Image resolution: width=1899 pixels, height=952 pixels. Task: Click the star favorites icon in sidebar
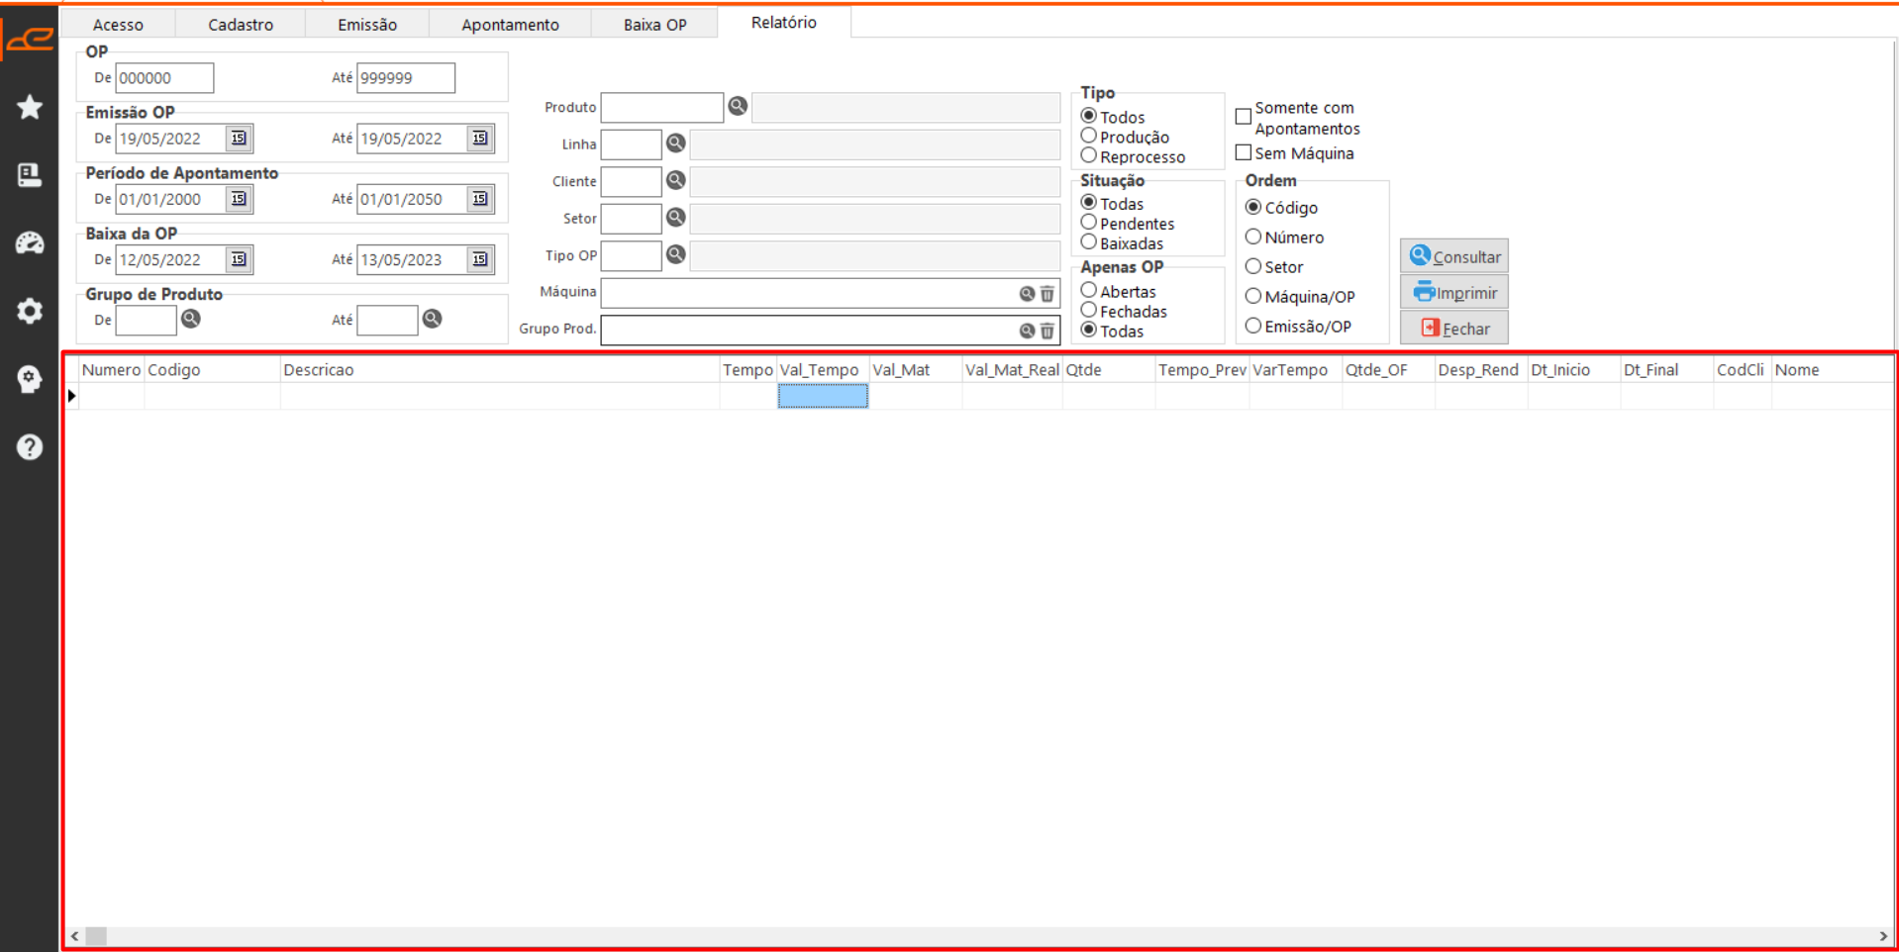pos(30,107)
